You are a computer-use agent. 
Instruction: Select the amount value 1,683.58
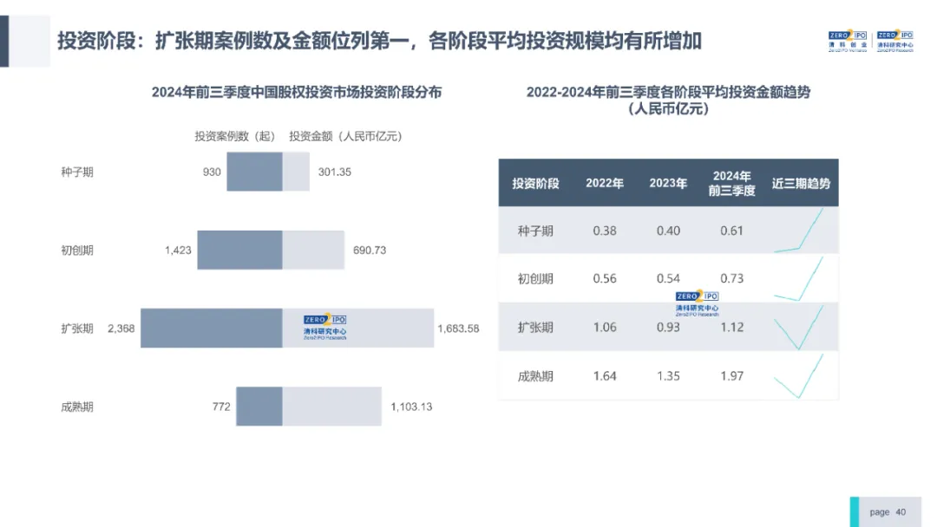[458, 329]
